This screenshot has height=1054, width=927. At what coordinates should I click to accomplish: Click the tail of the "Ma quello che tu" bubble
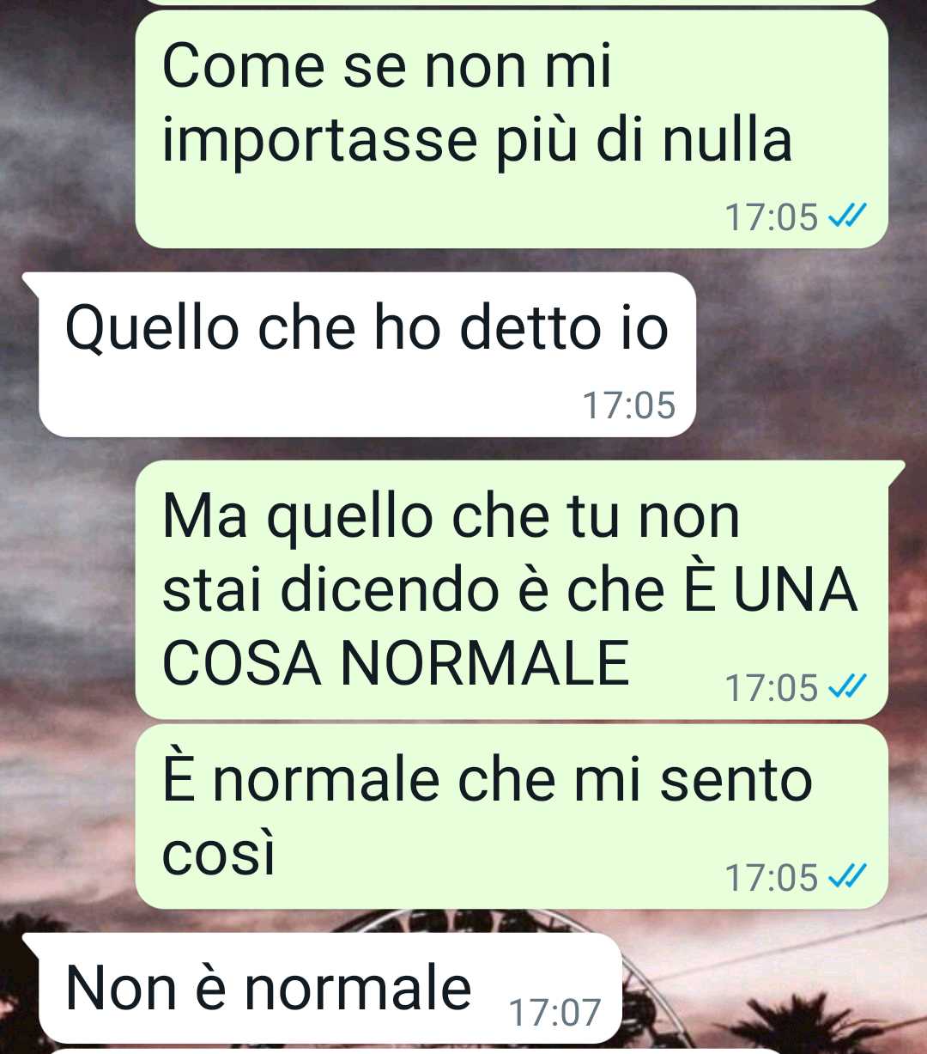897,470
